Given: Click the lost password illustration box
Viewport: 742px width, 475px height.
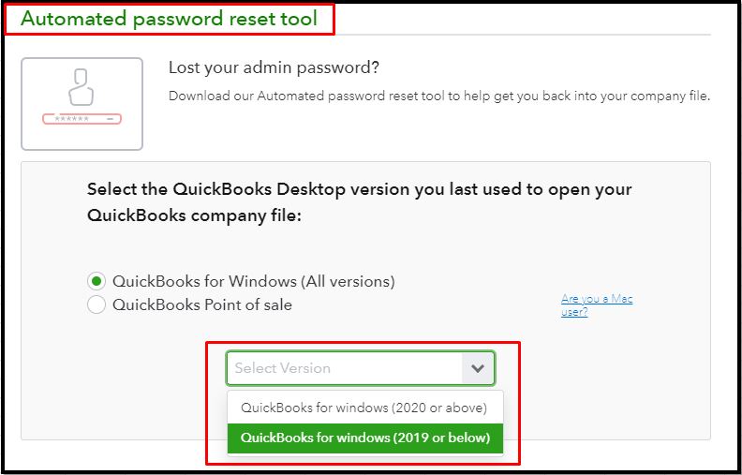Looking at the screenshot, I should 82,104.
